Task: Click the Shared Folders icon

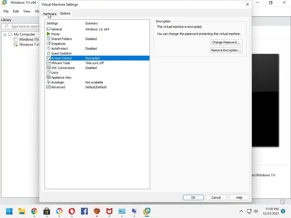Action: [x=48, y=39]
